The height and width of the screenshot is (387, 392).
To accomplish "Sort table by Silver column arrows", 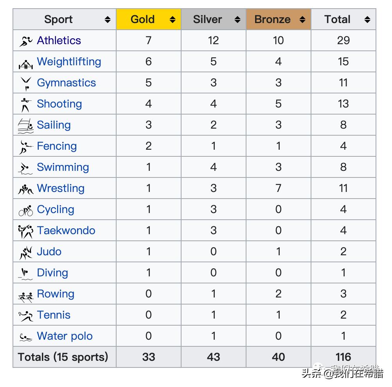I will [237, 20].
